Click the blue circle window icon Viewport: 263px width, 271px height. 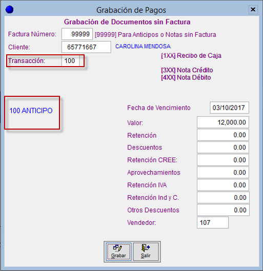pyautogui.click(x=9, y=10)
